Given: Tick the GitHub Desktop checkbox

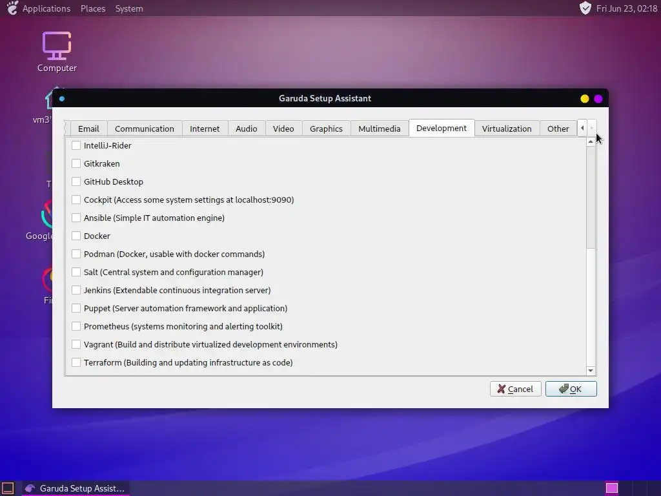Looking at the screenshot, I should 76,181.
